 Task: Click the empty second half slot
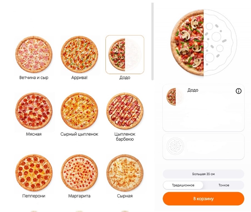point(203,147)
